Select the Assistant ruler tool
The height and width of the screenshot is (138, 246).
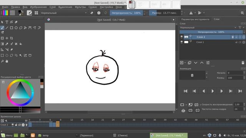(2, 49)
